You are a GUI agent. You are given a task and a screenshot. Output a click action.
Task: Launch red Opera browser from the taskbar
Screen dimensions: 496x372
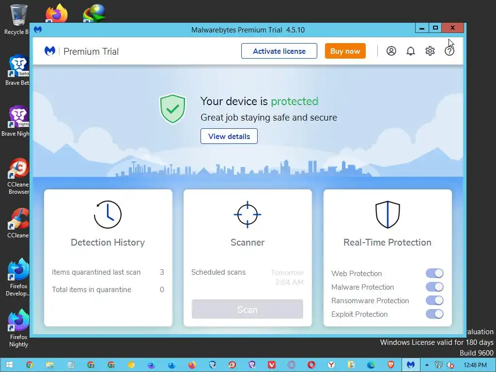tap(311, 365)
